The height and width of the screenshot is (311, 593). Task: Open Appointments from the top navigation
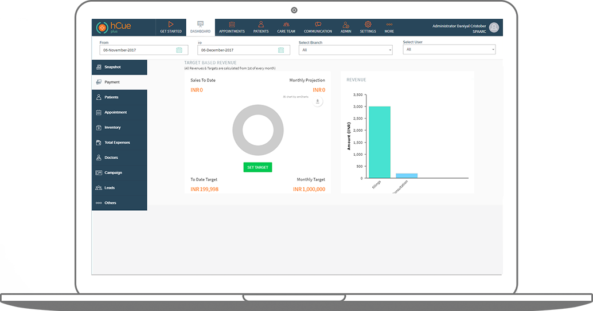[232, 27]
